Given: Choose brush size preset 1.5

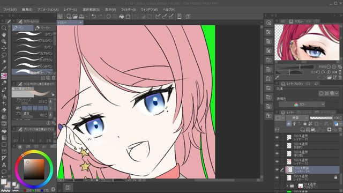Looking at the screenshot, I should tap(32, 140).
